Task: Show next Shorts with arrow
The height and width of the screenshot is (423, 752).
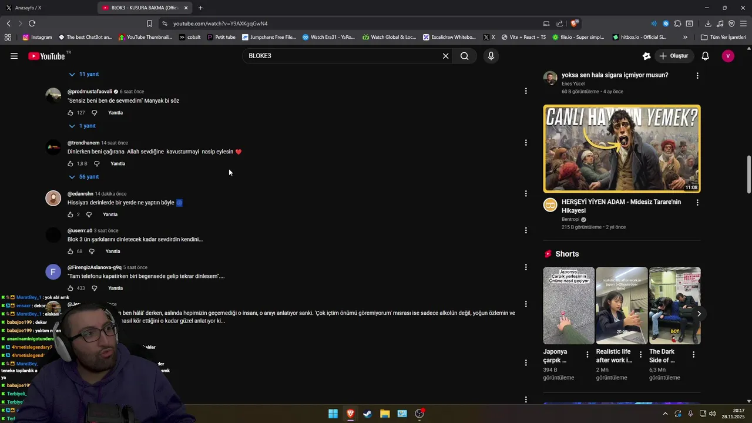Action: (699, 314)
